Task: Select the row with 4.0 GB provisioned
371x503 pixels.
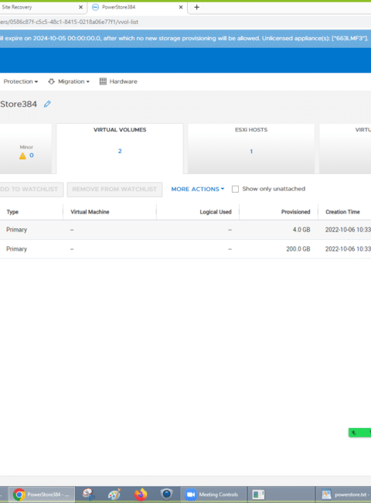Action: coord(185,230)
